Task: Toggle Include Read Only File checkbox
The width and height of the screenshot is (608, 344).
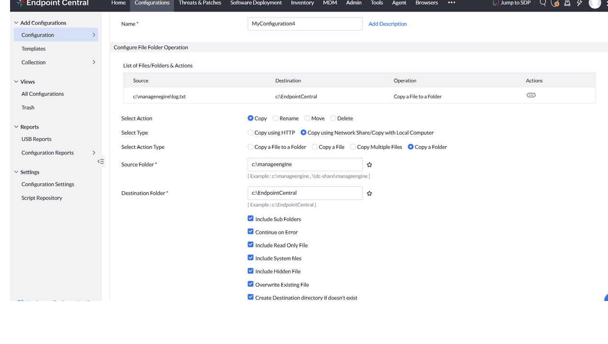Action: [250, 245]
